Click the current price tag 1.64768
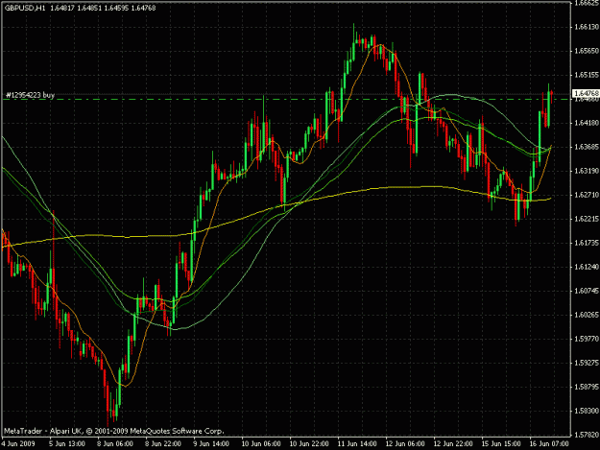The image size is (600, 450). [587, 93]
